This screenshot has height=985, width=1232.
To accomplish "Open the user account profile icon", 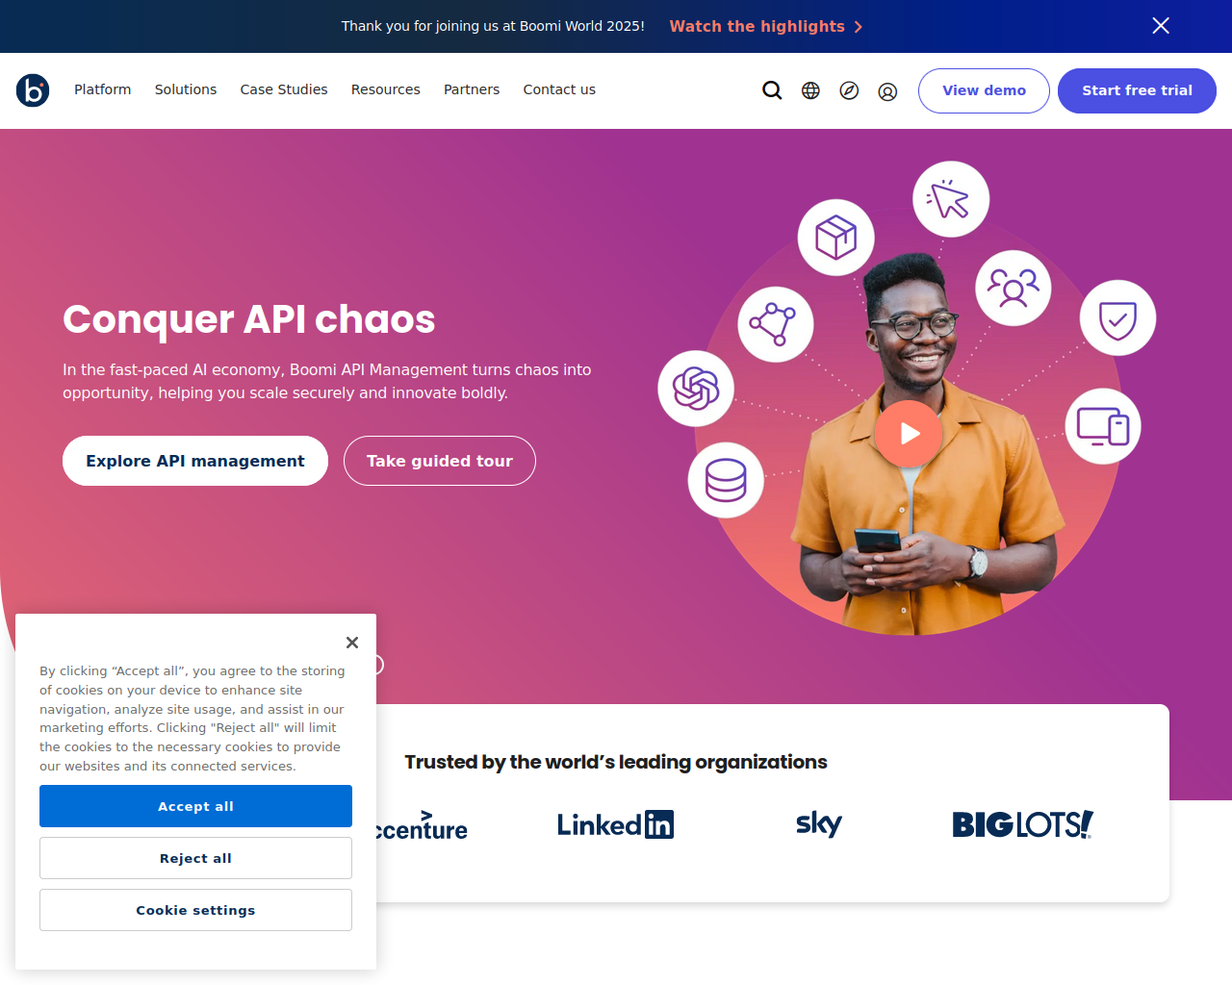I will (887, 91).
